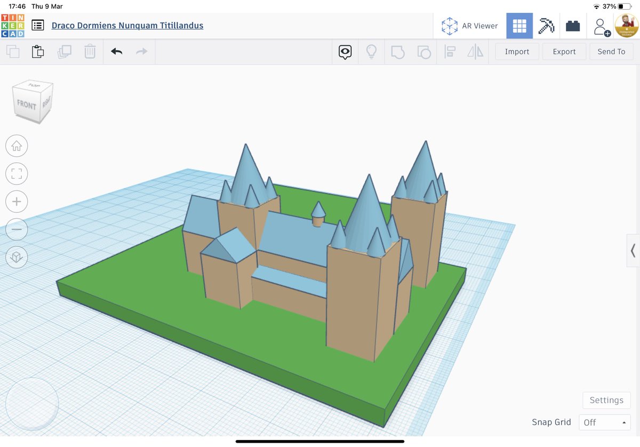
Task: Open the LEGO brick export view
Action: 573,25
